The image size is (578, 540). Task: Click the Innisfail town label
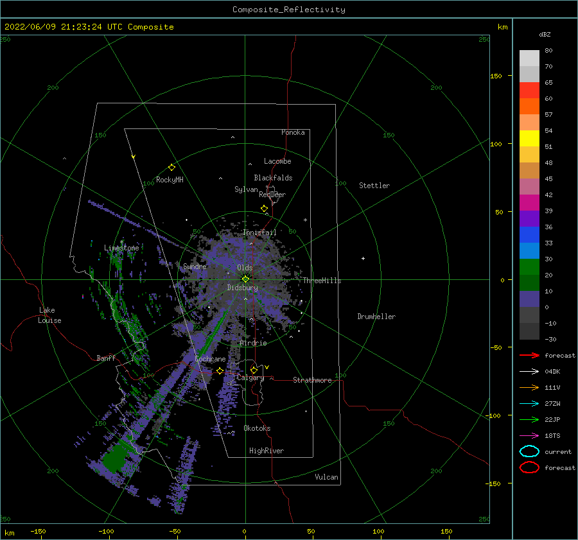pyautogui.click(x=259, y=232)
